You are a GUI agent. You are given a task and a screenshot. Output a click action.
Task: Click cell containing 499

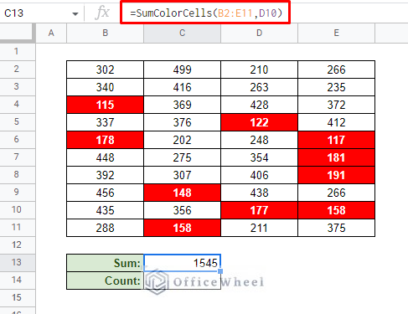(x=182, y=69)
